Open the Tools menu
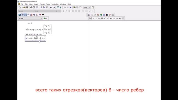 point(48,4)
